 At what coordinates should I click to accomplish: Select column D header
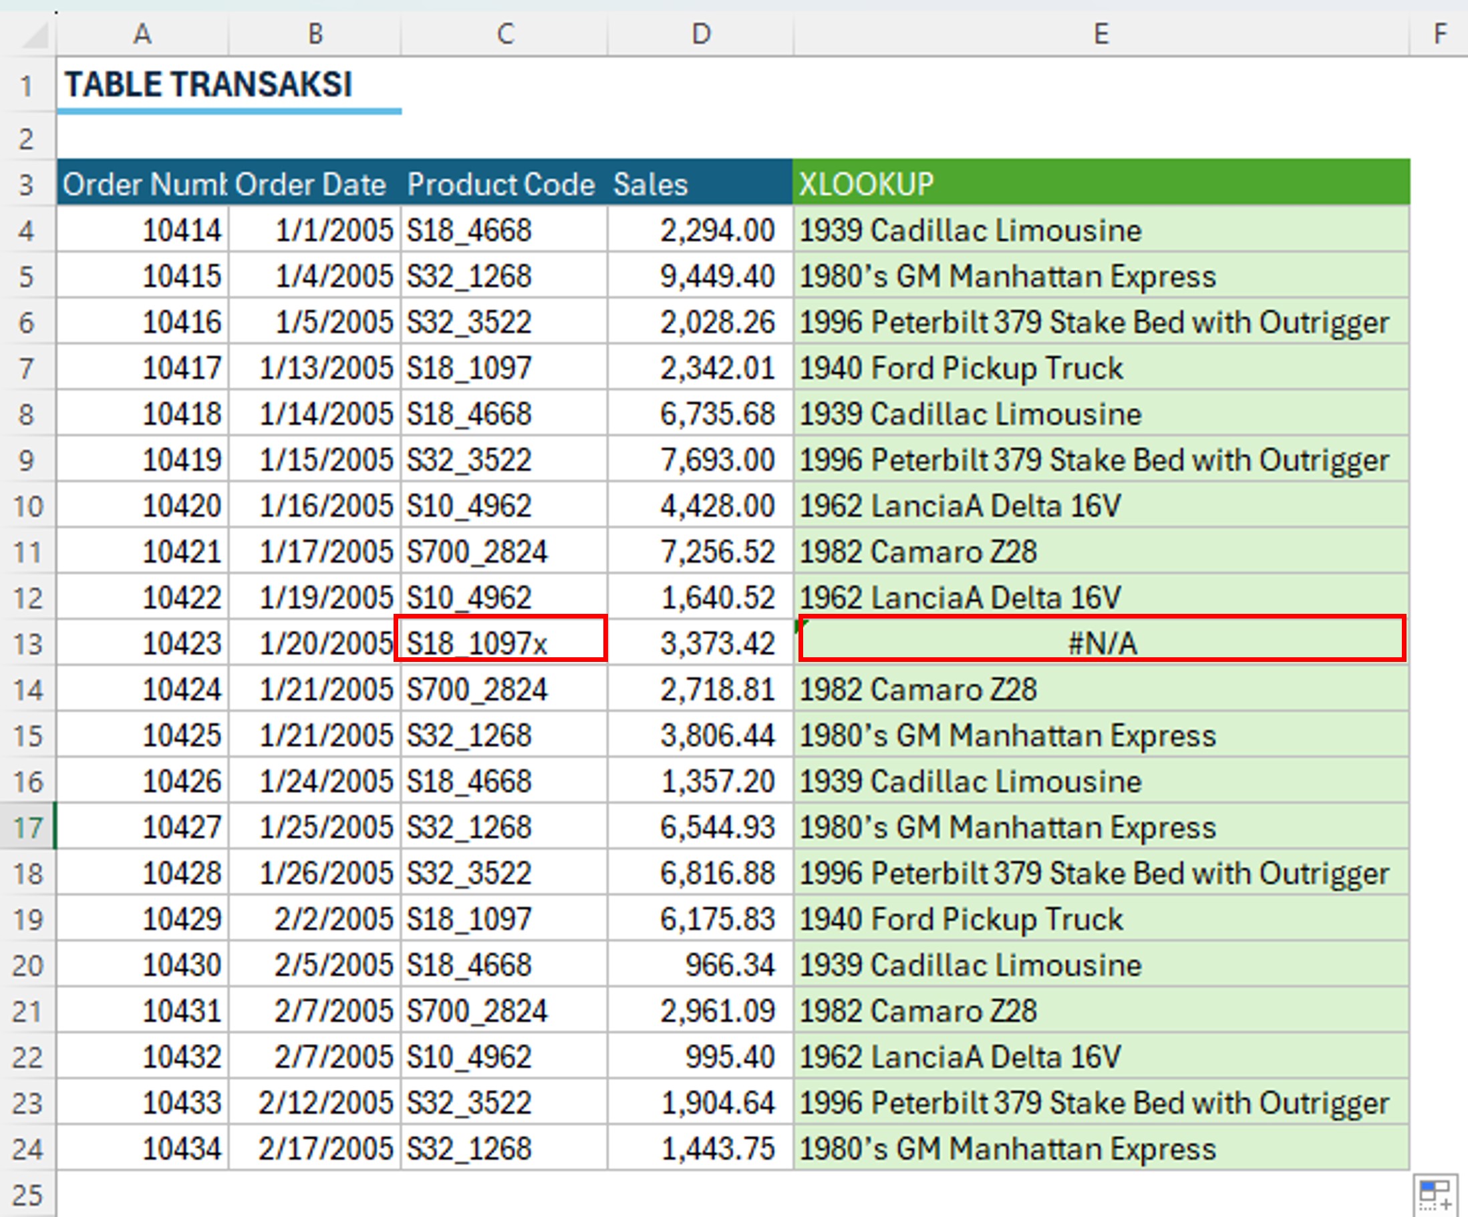coord(700,33)
